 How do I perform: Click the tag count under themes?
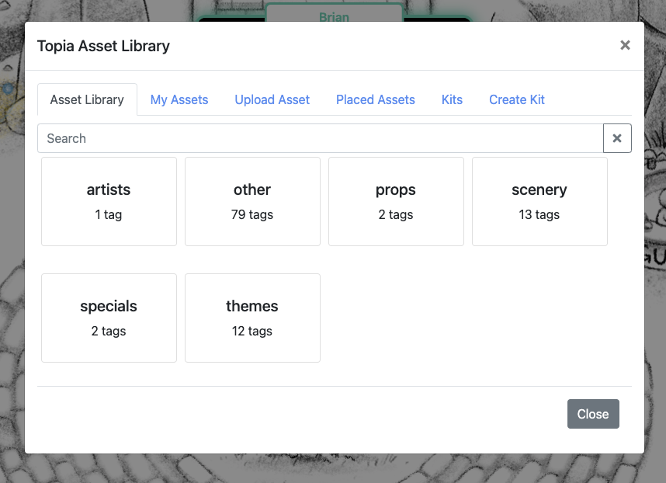point(252,332)
